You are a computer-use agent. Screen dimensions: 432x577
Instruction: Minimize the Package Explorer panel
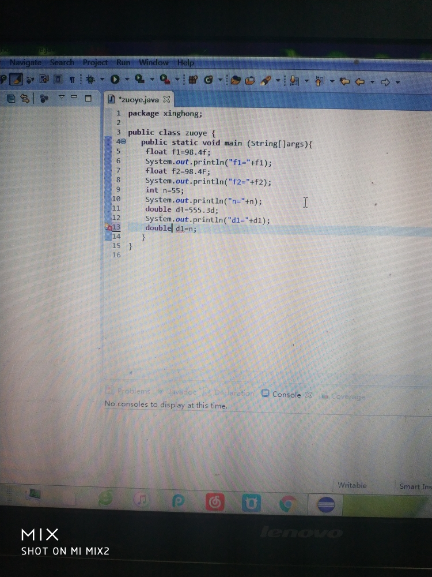point(74,97)
